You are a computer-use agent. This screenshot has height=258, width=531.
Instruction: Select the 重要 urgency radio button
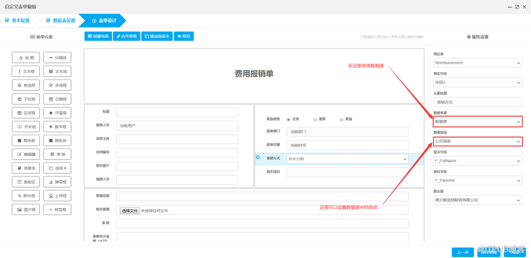(315, 119)
